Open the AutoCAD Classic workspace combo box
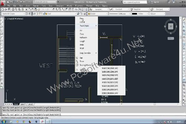This screenshot has width=186, height=124. pos(13,14)
